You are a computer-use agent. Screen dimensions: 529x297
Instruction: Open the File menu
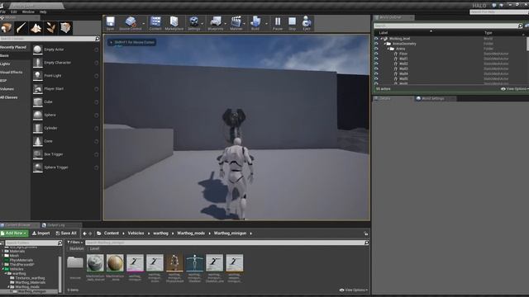click(2, 12)
